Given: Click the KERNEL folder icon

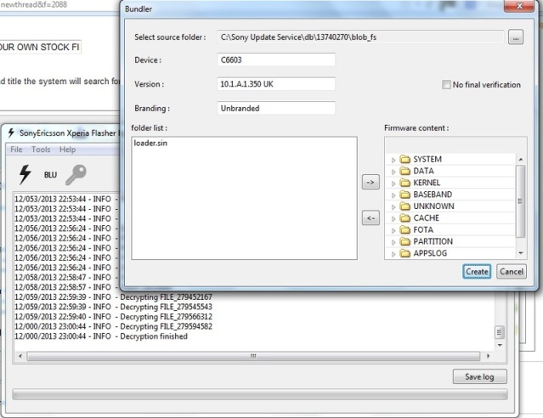Looking at the screenshot, I should click(404, 183).
